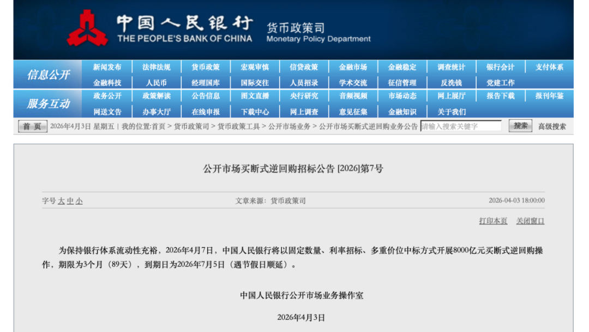This screenshot has height=332, width=589.
Task: Open 政务公开 under 服务互动
Action: coord(107,96)
